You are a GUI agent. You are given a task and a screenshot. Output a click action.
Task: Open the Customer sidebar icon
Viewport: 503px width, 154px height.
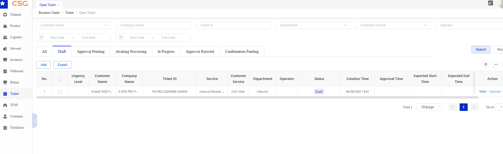point(5,116)
